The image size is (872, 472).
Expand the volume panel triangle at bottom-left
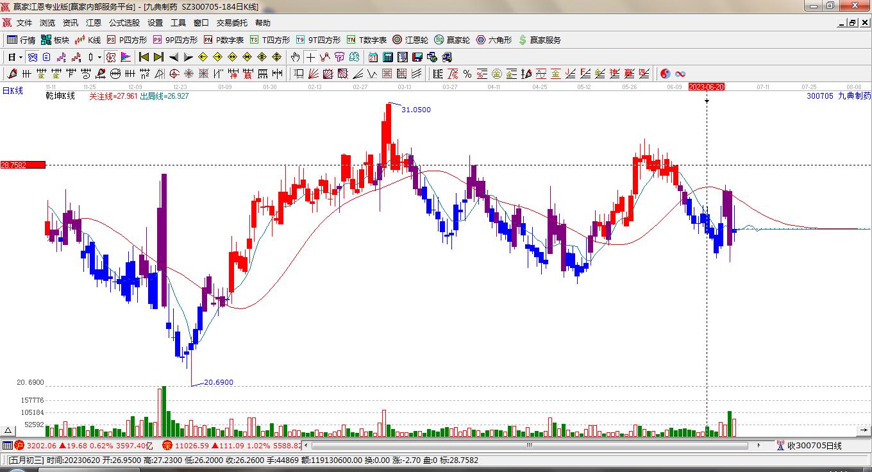pyautogui.click(x=8, y=431)
